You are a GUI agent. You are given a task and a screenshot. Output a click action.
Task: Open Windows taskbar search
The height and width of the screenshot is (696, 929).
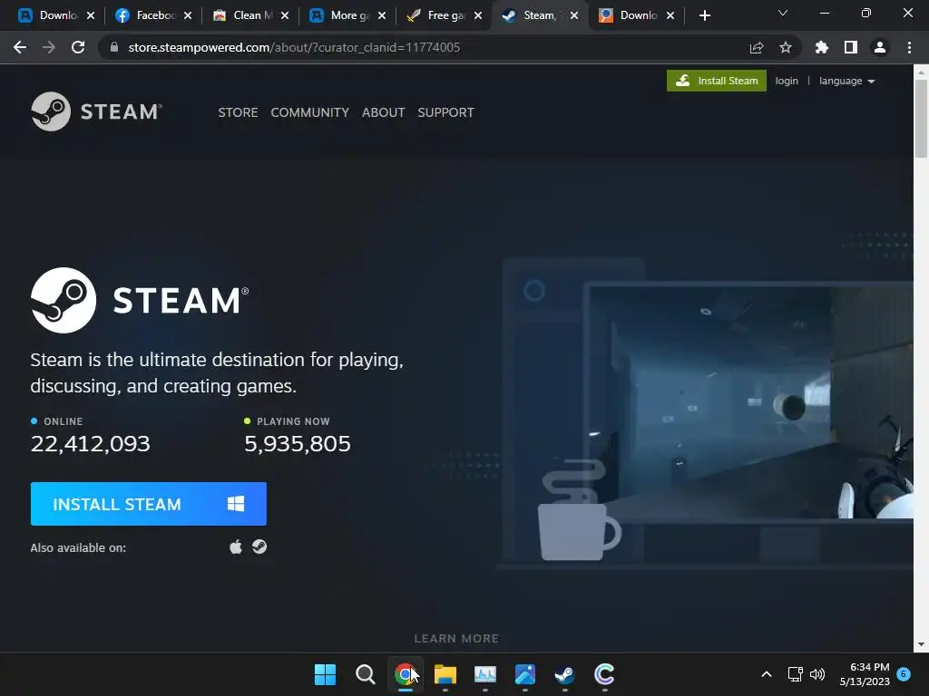pos(366,674)
